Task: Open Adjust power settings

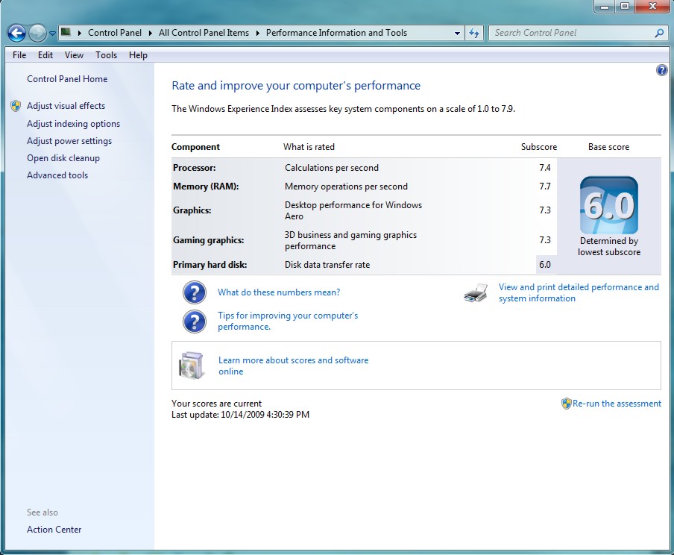Action: coord(69,141)
